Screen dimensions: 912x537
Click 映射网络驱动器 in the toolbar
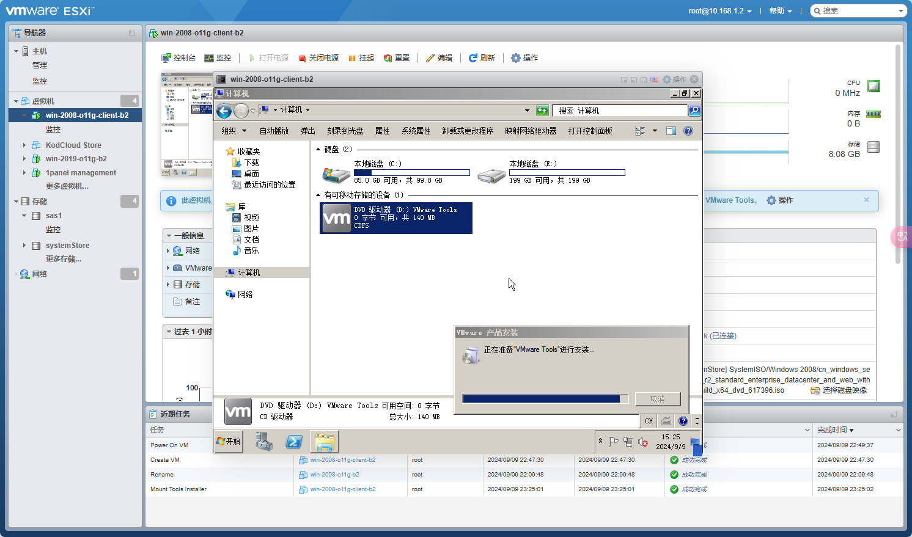pos(531,131)
